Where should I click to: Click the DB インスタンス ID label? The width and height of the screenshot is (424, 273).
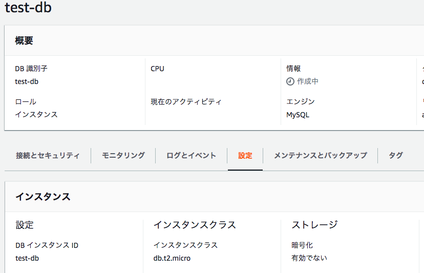tap(47, 245)
